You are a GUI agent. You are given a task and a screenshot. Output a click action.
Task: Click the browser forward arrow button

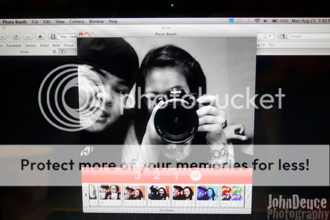pyautogui.click(x=2, y=37)
